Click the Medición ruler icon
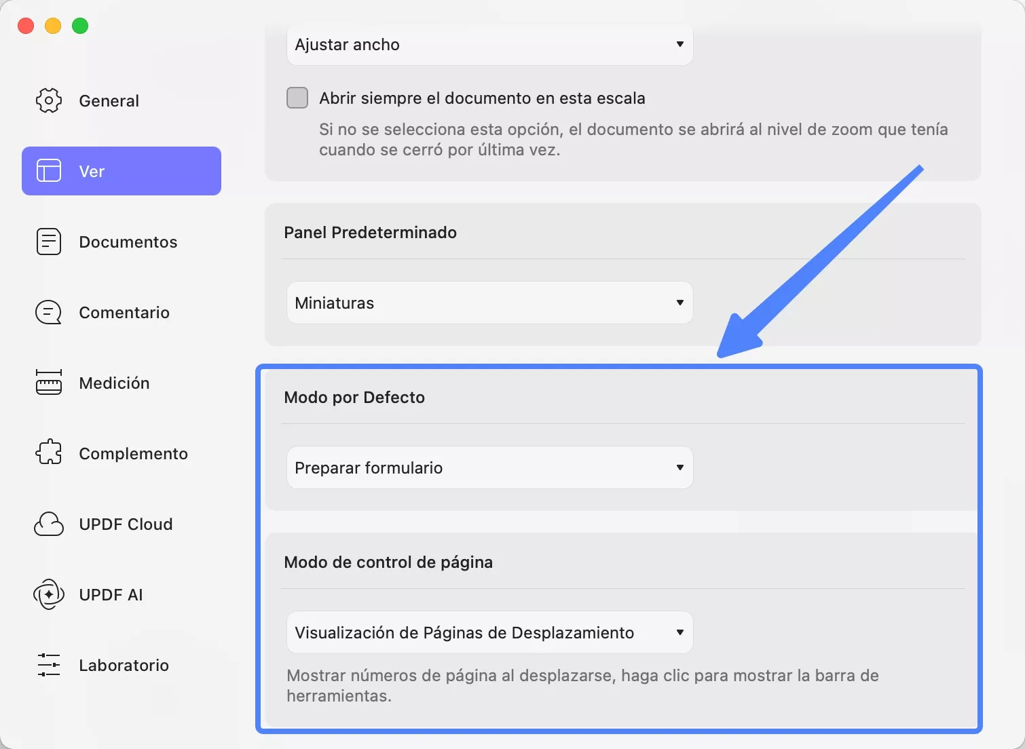 click(x=49, y=383)
